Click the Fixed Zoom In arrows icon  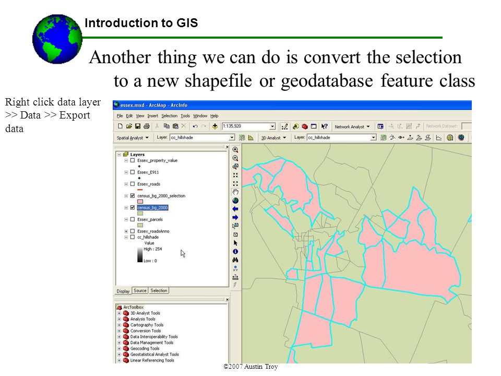coord(235,175)
